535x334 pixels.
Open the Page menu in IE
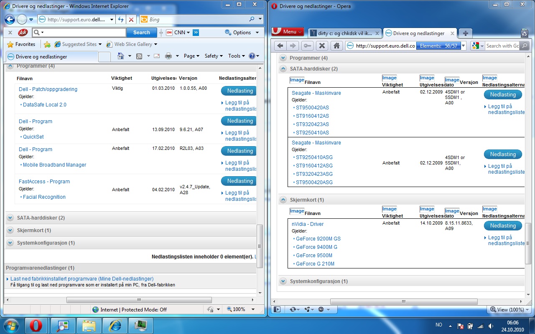(x=191, y=56)
